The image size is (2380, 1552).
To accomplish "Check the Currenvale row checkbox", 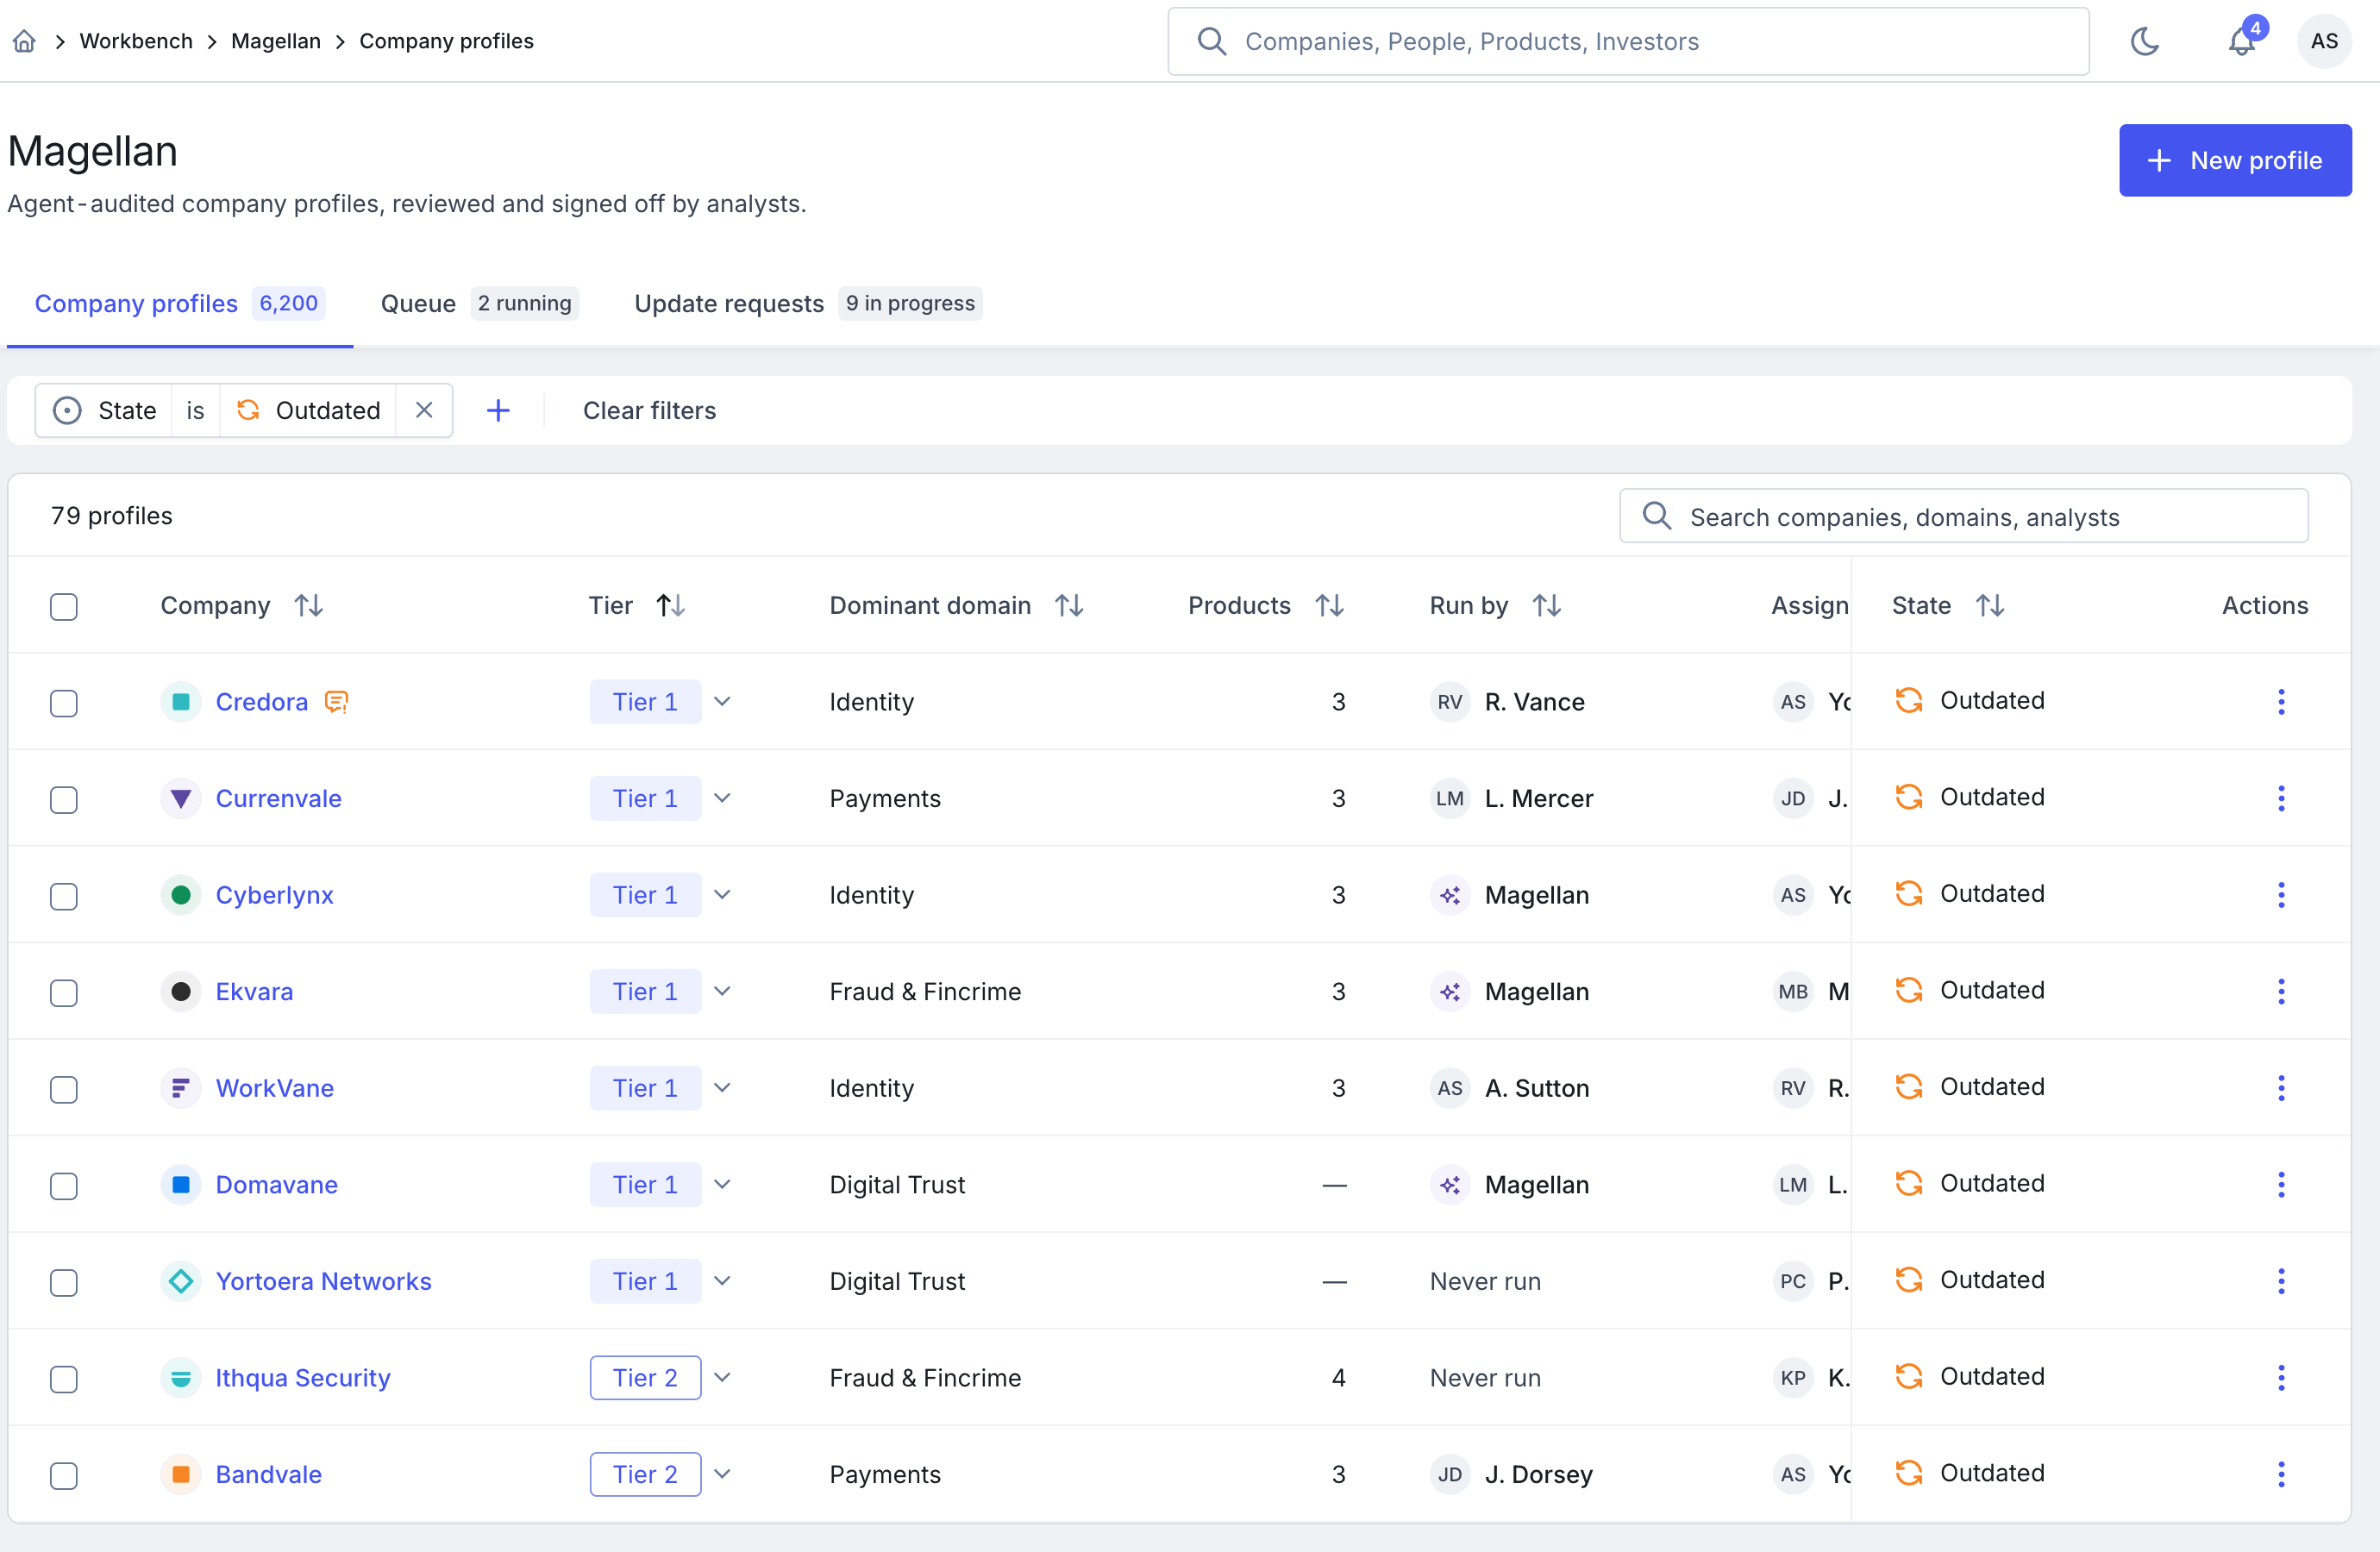I will point(64,799).
